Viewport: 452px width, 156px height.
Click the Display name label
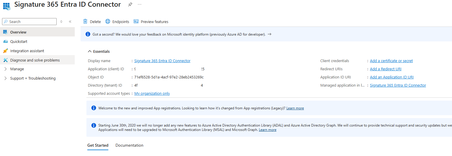99,61
